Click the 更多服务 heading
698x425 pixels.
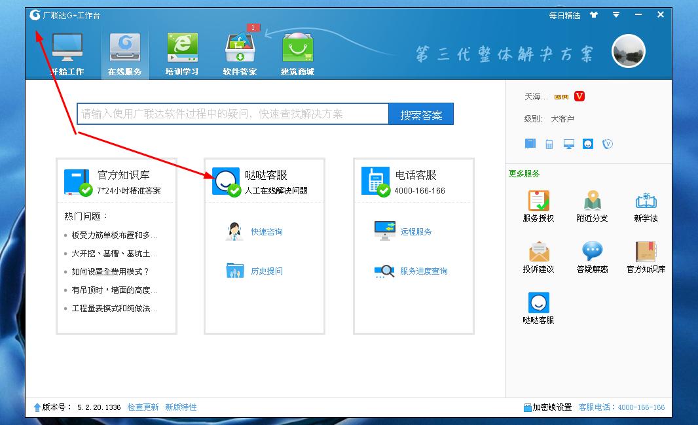point(524,173)
